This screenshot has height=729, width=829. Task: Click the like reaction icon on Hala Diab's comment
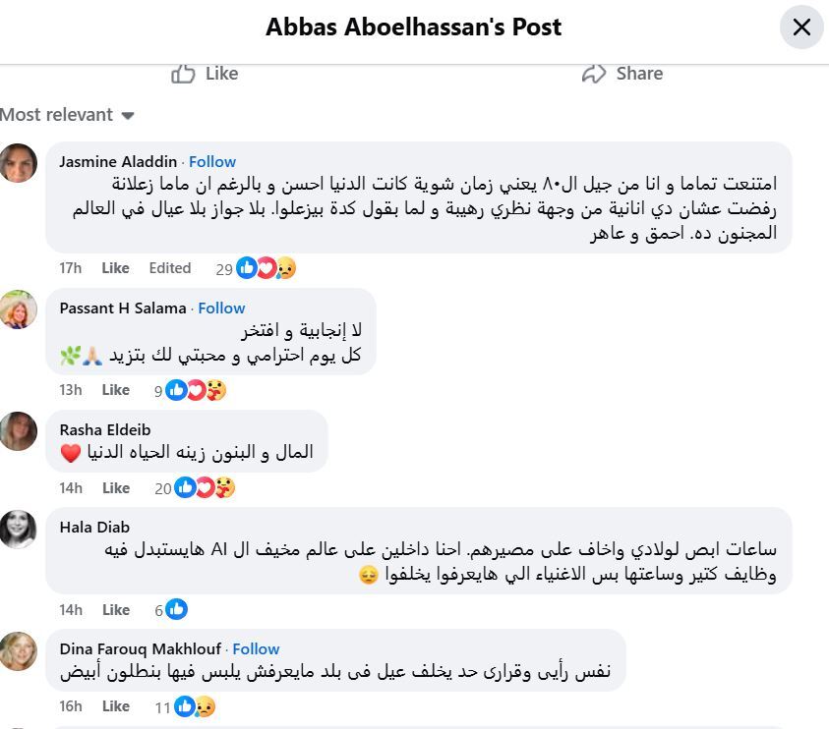177,610
